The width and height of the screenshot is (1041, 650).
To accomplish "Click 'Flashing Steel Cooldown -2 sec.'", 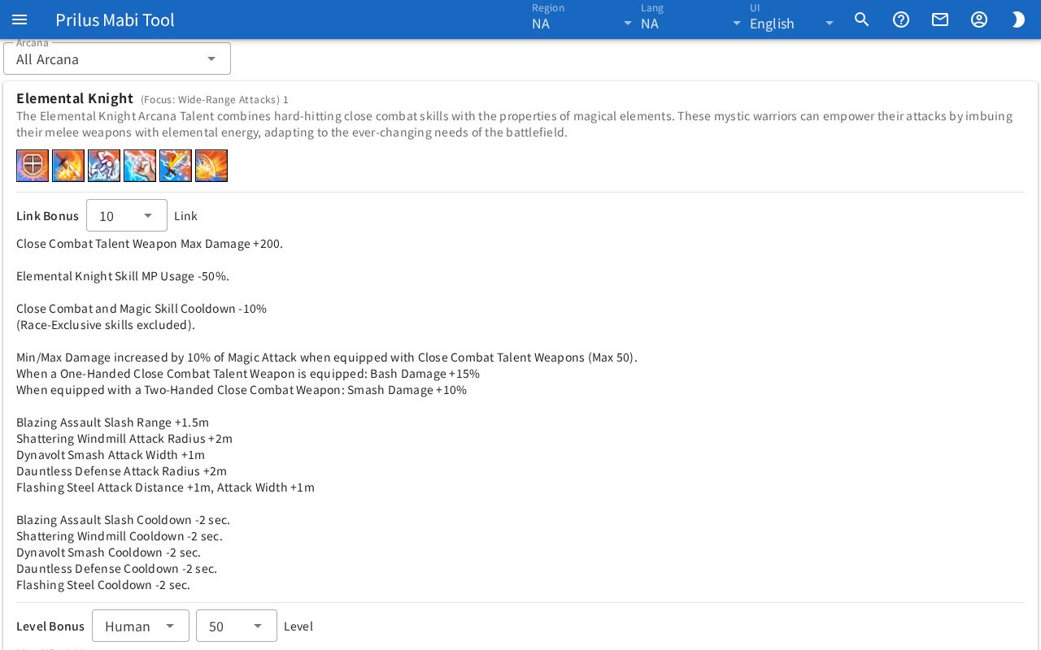I will tap(103, 585).
